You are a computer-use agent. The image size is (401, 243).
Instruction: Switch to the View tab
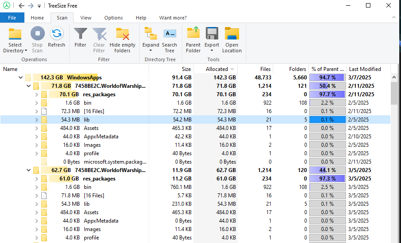click(86, 18)
